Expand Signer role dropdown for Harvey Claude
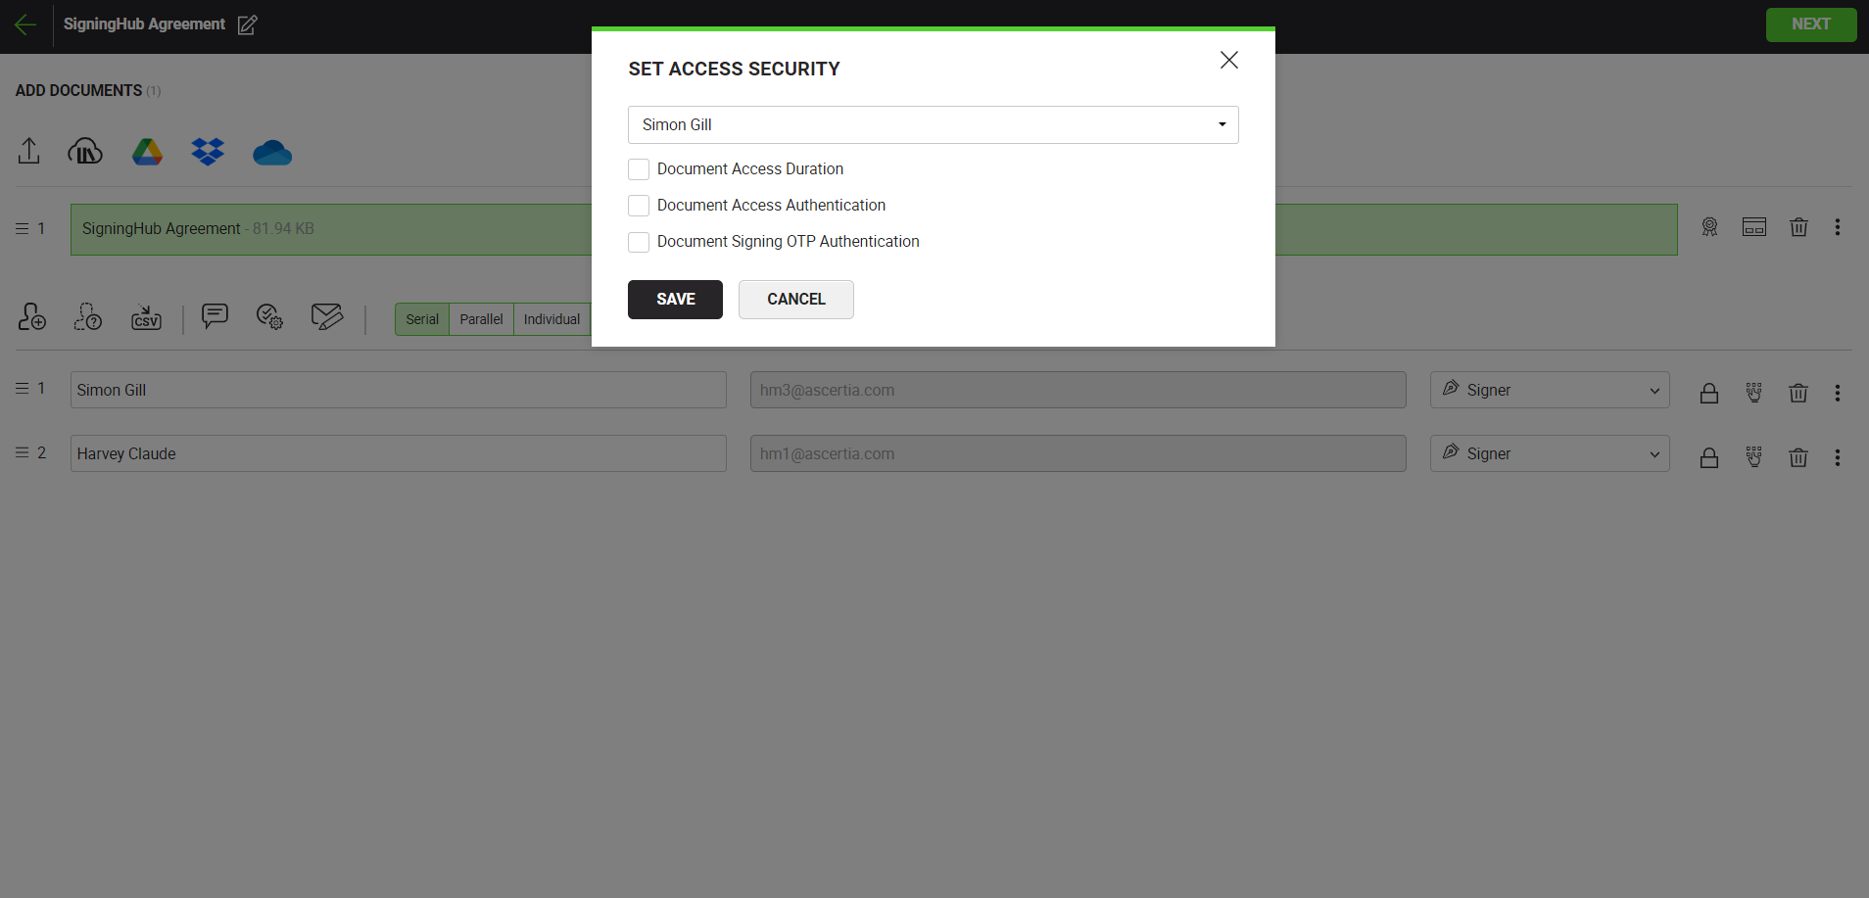This screenshot has height=898, width=1869. [x=1550, y=453]
